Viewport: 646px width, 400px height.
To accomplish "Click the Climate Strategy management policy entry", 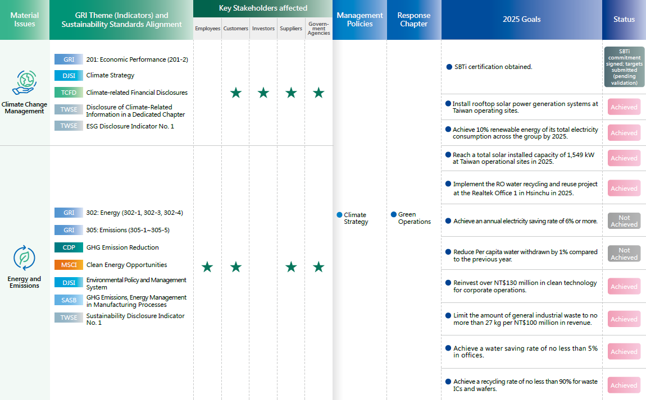I will click(353, 218).
